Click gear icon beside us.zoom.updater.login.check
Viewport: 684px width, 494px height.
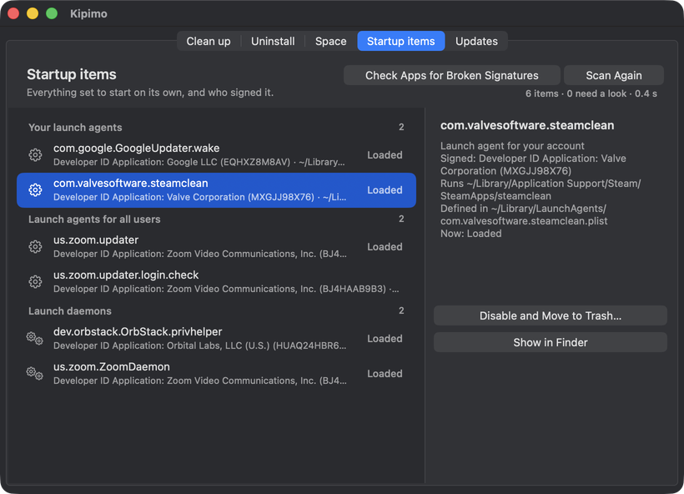coord(35,281)
